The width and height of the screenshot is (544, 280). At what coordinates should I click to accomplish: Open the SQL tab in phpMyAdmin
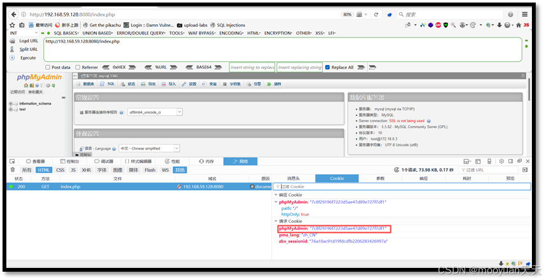coord(107,84)
